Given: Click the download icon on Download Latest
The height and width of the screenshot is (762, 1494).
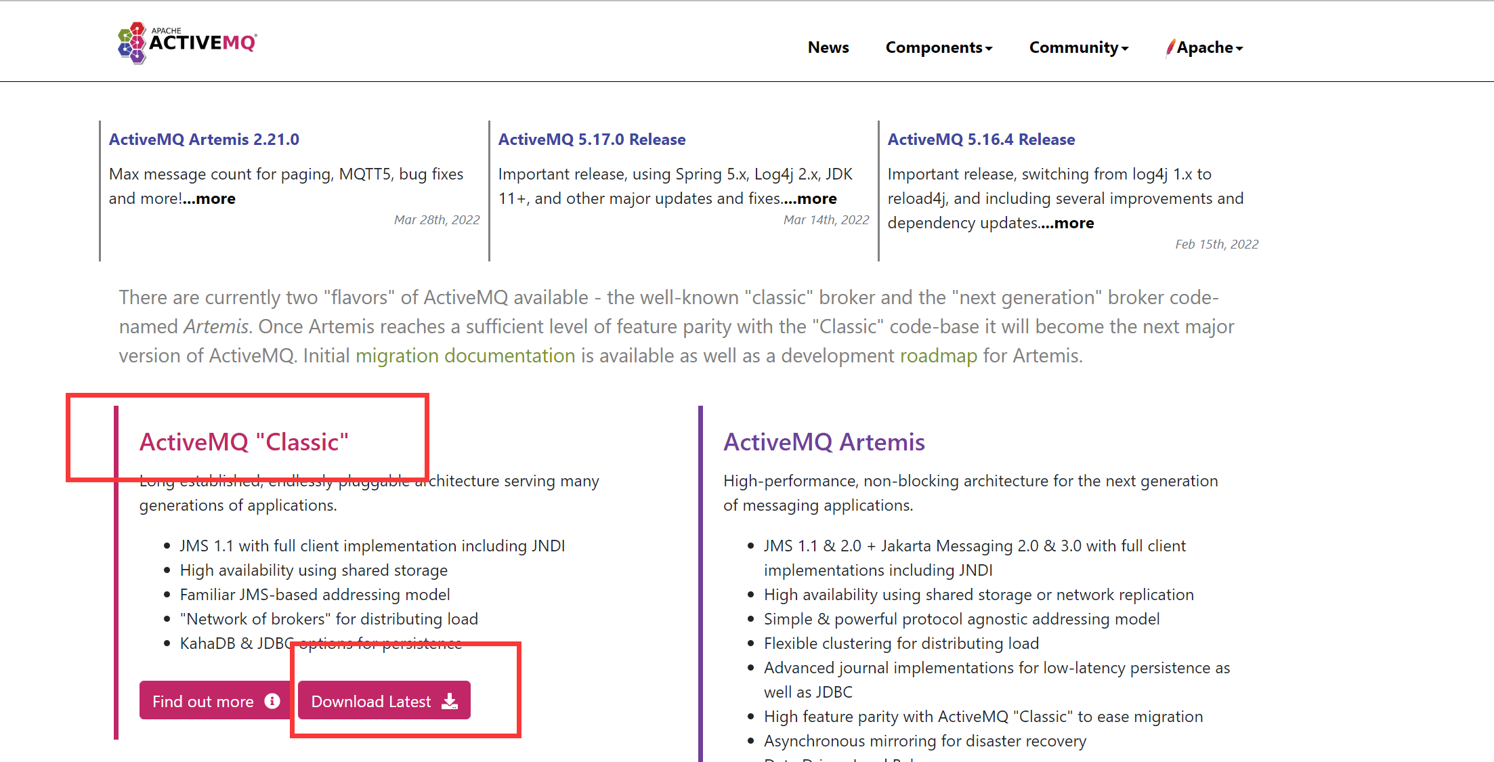Looking at the screenshot, I should (450, 701).
